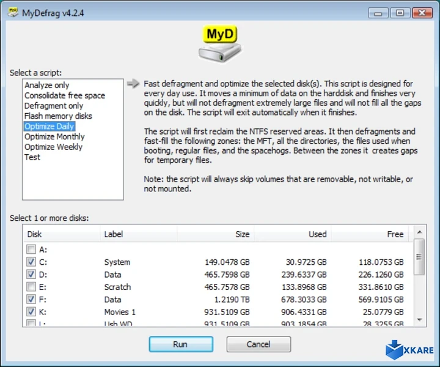440x367 pixels.
Task: Uncheck the D: Data disk
Action: coord(31,274)
